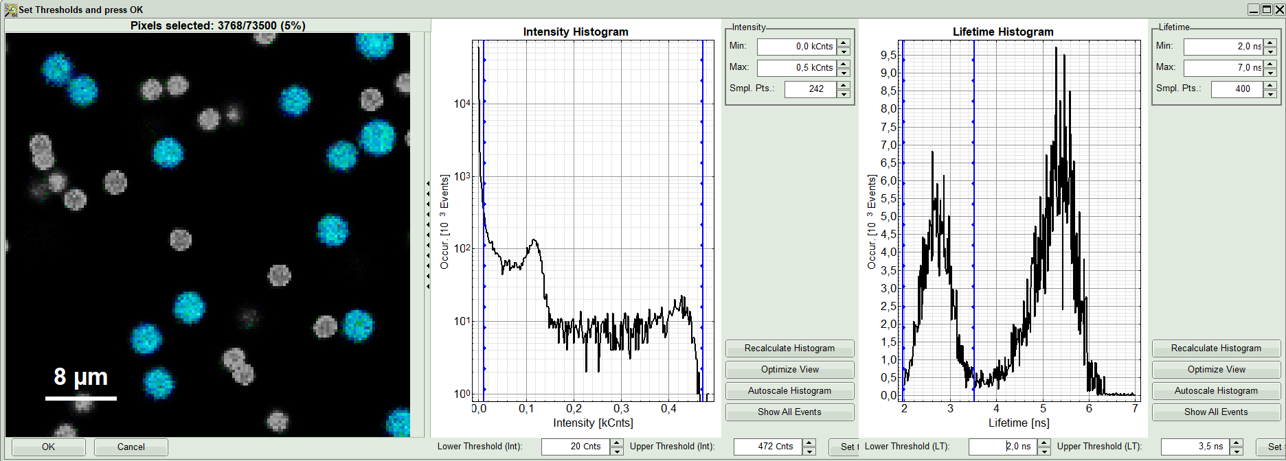Raise the Lifetime Min value with up arrow
The width and height of the screenshot is (1286, 461).
click(1270, 43)
